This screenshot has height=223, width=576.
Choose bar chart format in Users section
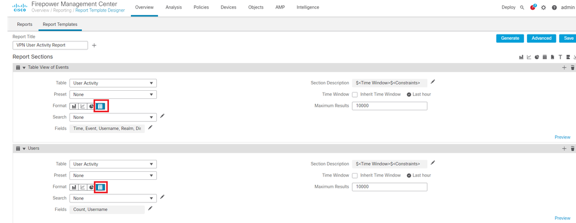(x=74, y=187)
